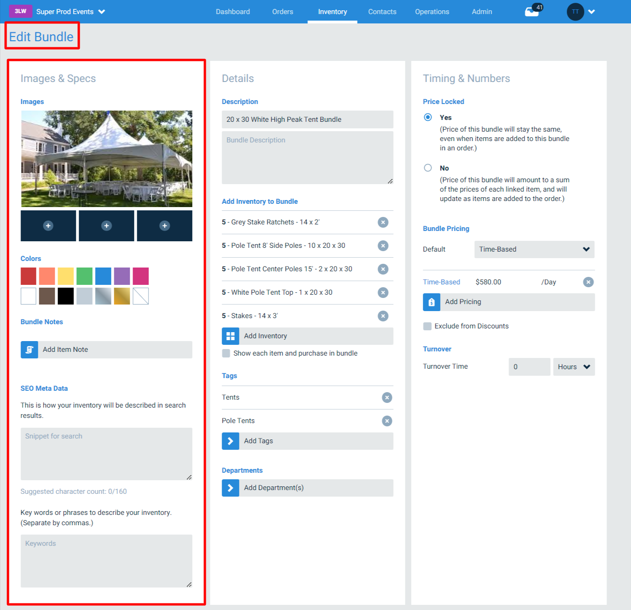This screenshot has width=631, height=610.
Task: Pick the gold color swatch
Action: (x=122, y=296)
